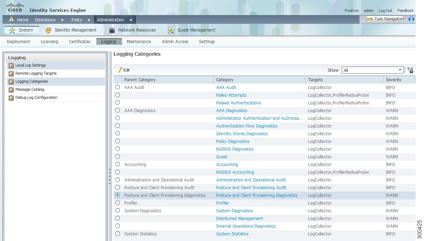This screenshot has width=424, height=241.
Task: Click the Feedback link
Action: [405, 11]
